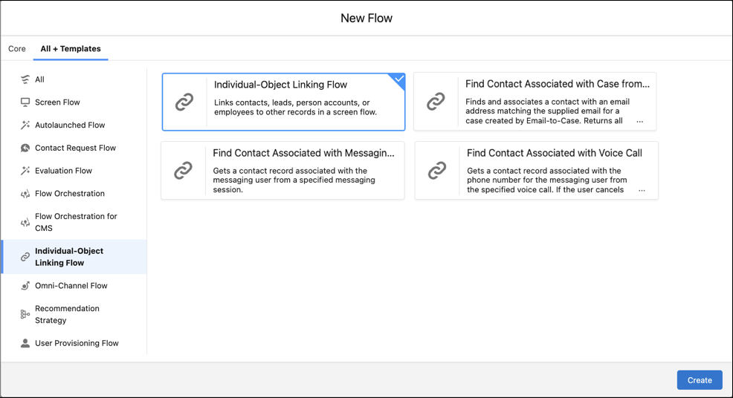Choose Flow Orchestration for CMS category

(x=76, y=222)
